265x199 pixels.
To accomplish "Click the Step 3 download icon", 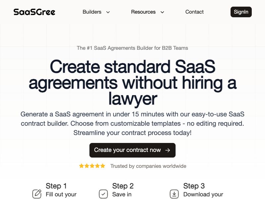I will tap(174, 194).
